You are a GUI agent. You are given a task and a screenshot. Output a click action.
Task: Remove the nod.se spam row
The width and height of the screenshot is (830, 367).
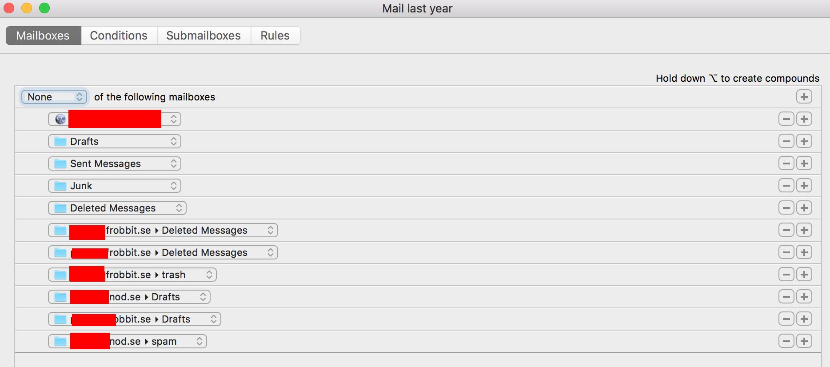(786, 341)
